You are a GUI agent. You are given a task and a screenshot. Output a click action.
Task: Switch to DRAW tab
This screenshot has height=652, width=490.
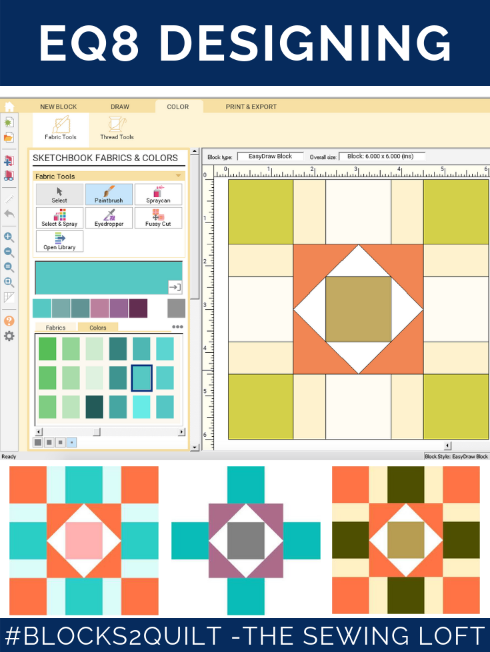pos(120,107)
